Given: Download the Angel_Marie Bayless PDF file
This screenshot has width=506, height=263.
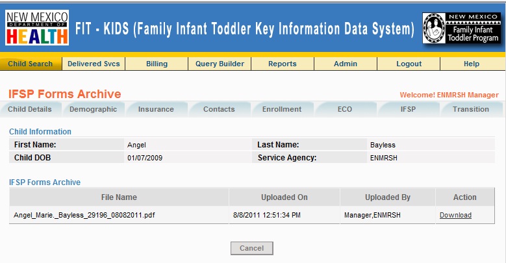Looking at the screenshot, I should [455, 215].
